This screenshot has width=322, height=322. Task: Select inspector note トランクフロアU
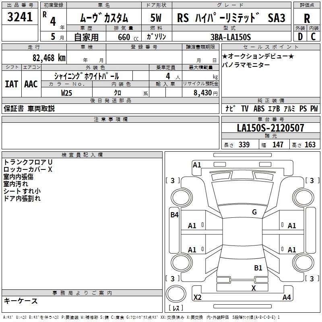28,162
